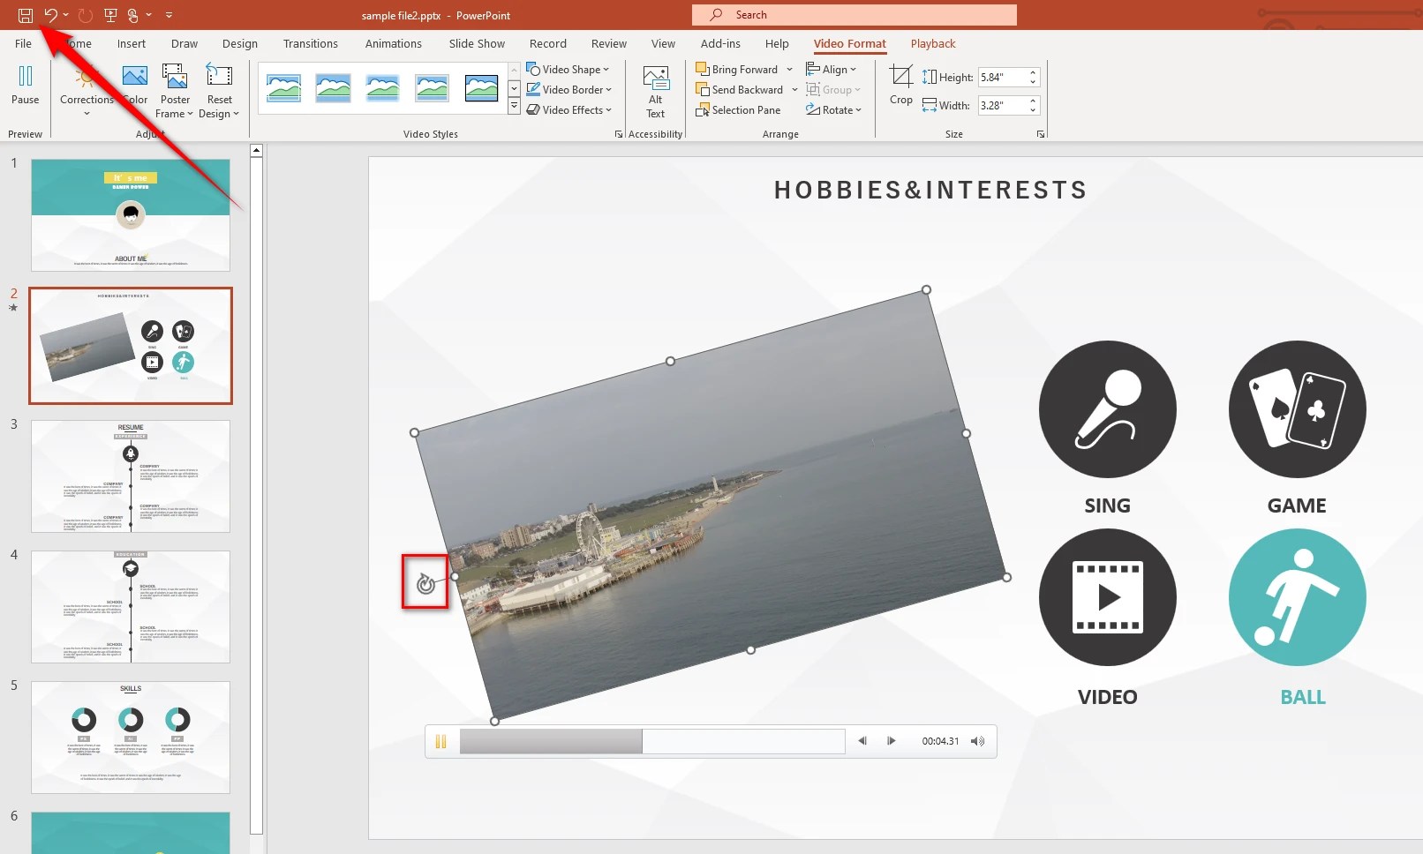Undo the last action
The height and width of the screenshot is (854, 1423).
[50, 15]
